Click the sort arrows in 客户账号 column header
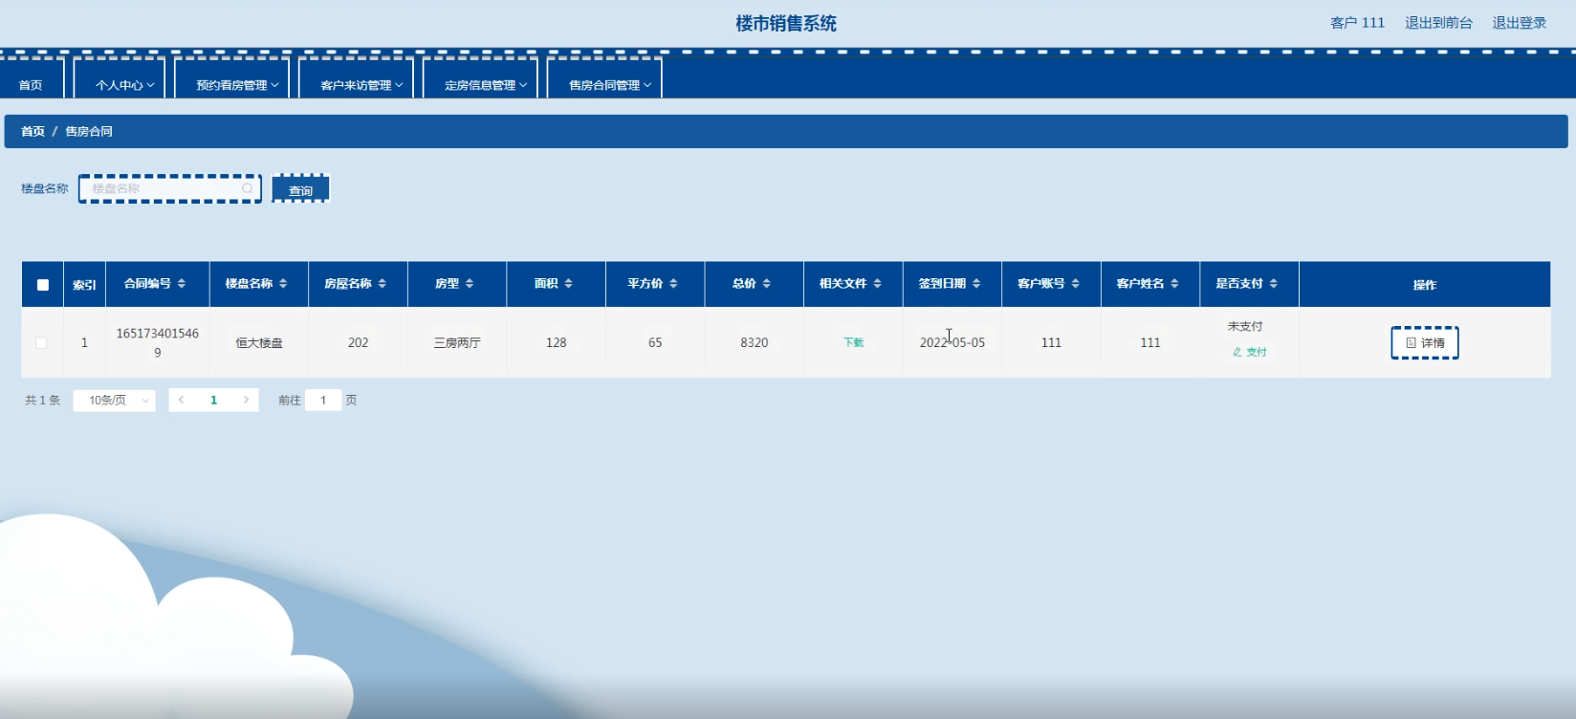The image size is (1576, 719). click(1076, 284)
